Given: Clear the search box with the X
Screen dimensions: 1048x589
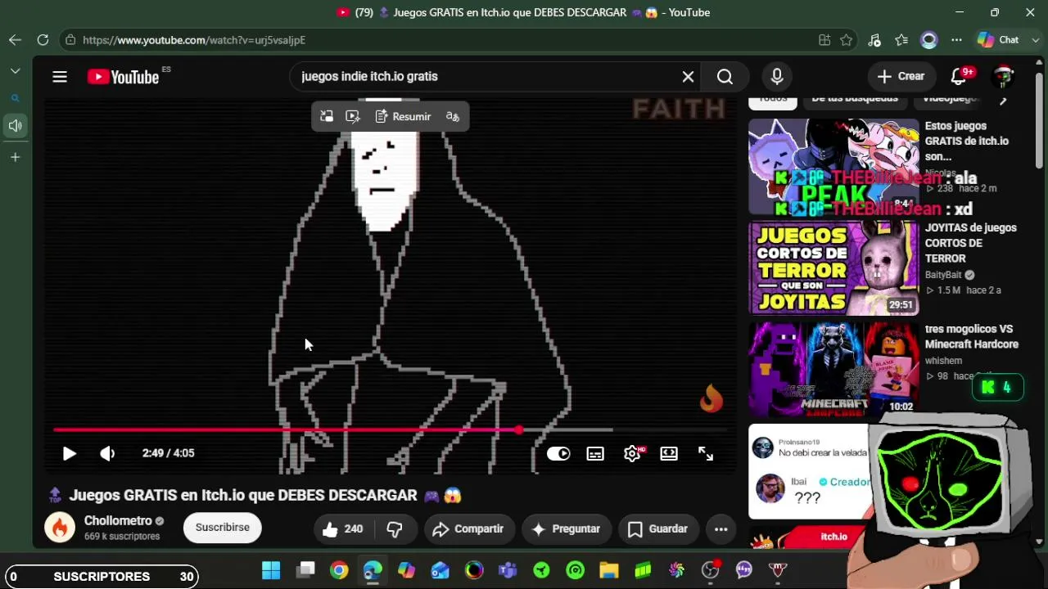Looking at the screenshot, I should (689, 76).
